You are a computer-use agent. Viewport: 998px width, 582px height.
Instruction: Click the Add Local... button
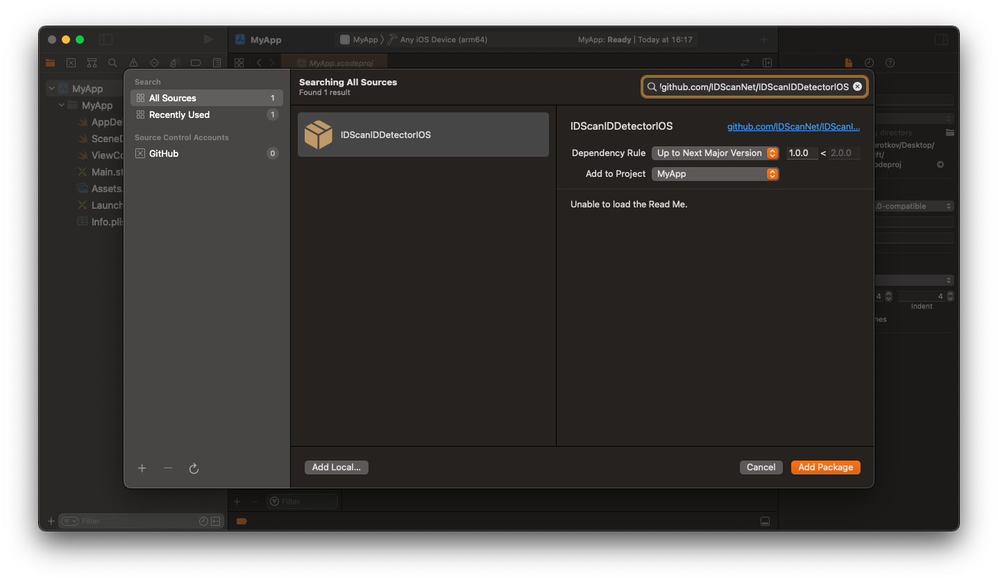pyautogui.click(x=337, y=468)
